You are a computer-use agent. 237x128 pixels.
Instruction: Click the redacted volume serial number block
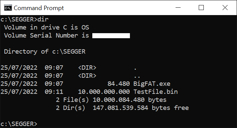coord(111,36)
